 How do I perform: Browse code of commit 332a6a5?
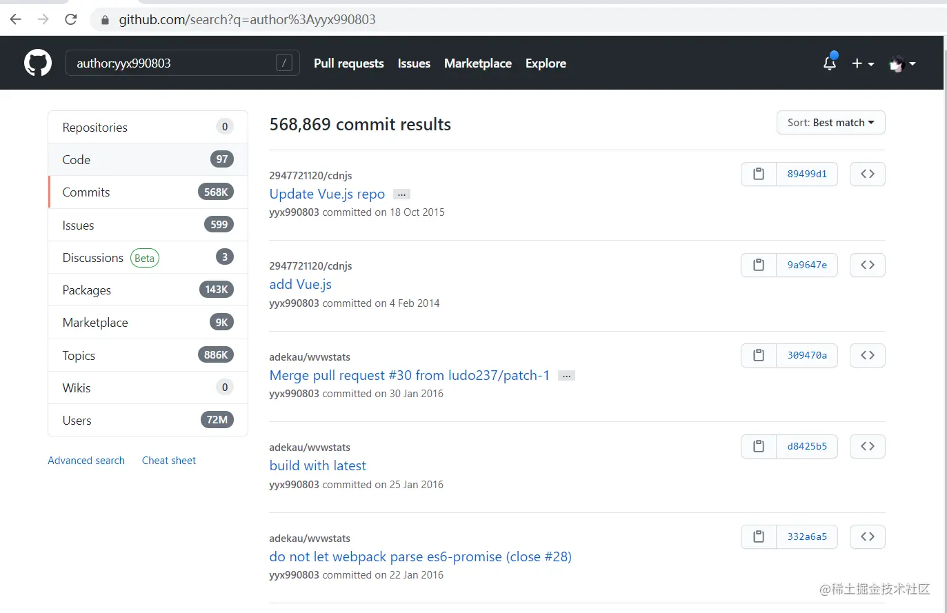867,536
